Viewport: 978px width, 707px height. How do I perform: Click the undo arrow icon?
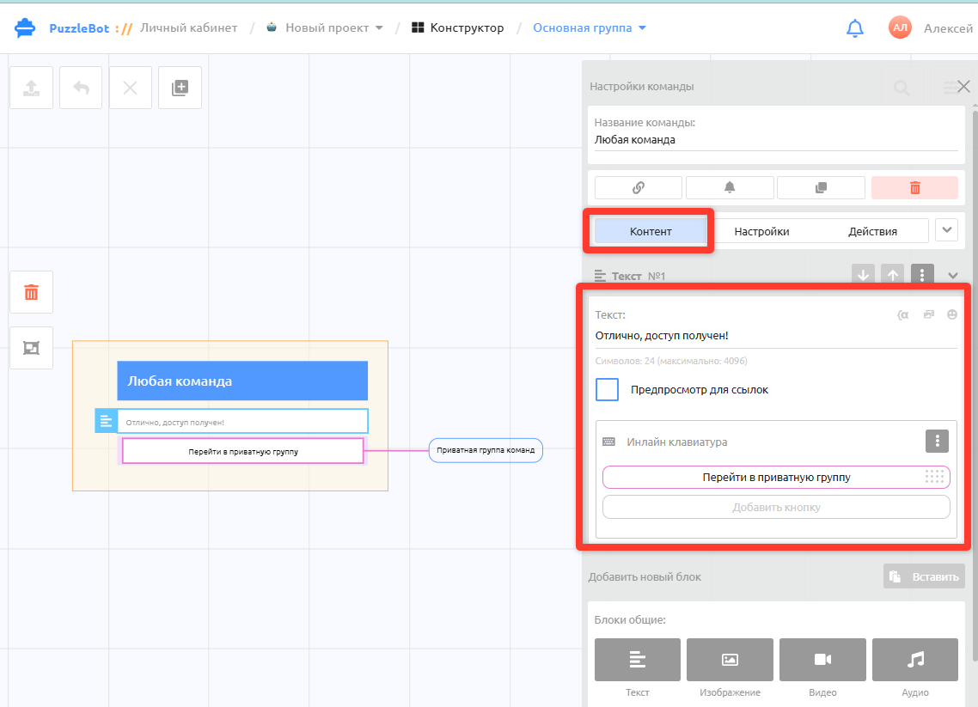point(81,88)
